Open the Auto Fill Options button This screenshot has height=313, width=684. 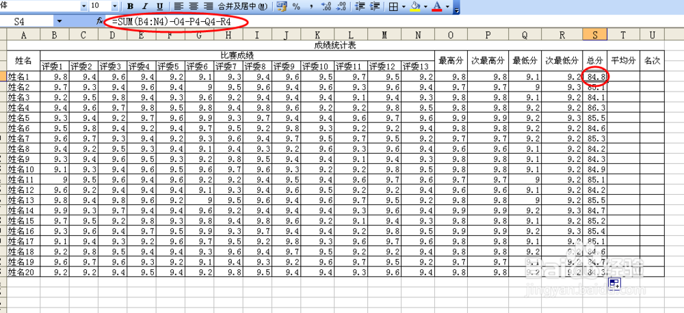tap(614, 284)
